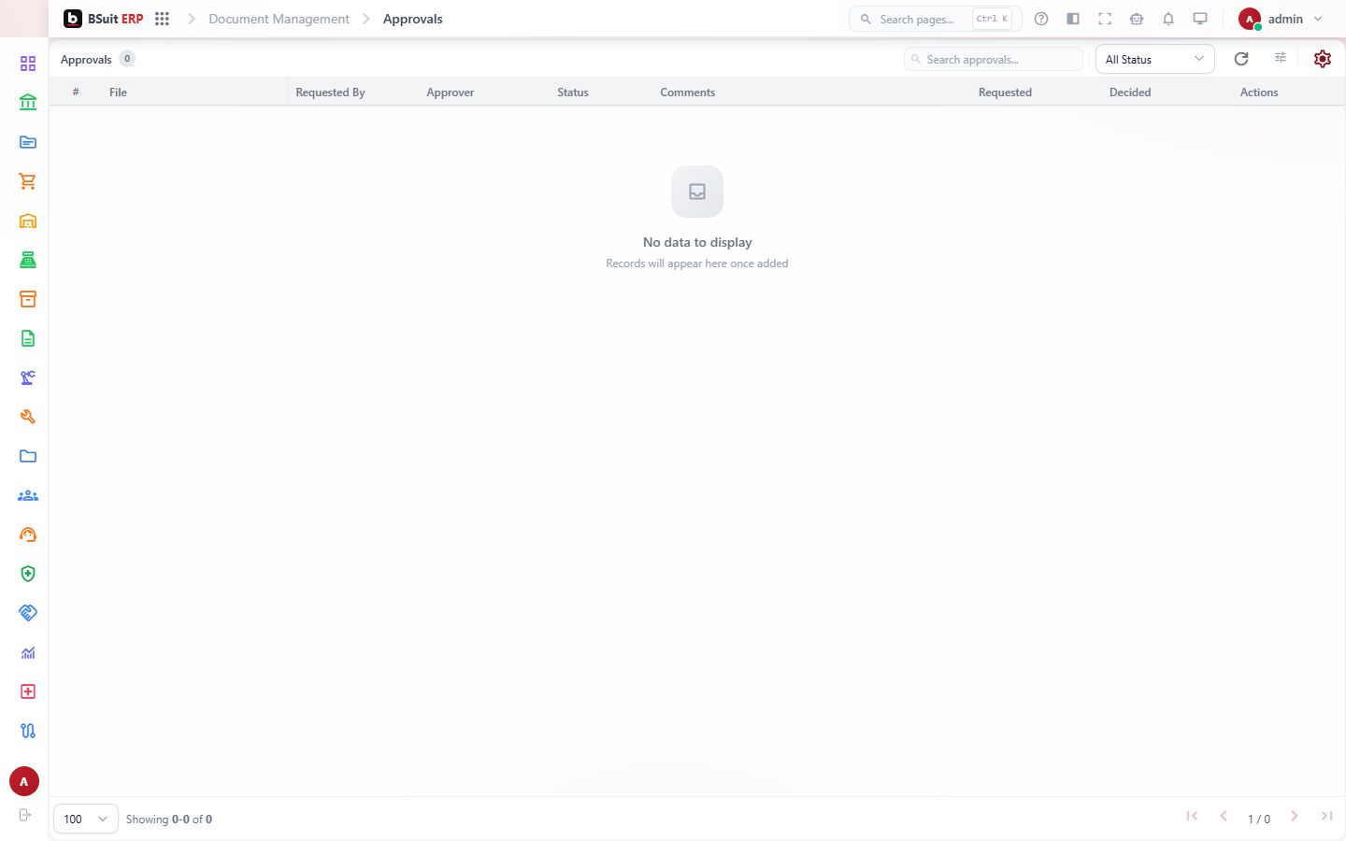Open the 100 page size dropdown
This screenshot has width=1346, height=841.
click(86, 819)
